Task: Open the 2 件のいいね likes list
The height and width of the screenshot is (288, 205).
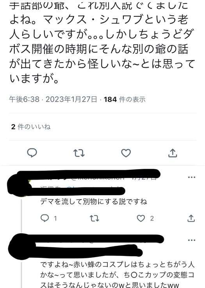Action: pyautogui.click(x=30, y=127)
